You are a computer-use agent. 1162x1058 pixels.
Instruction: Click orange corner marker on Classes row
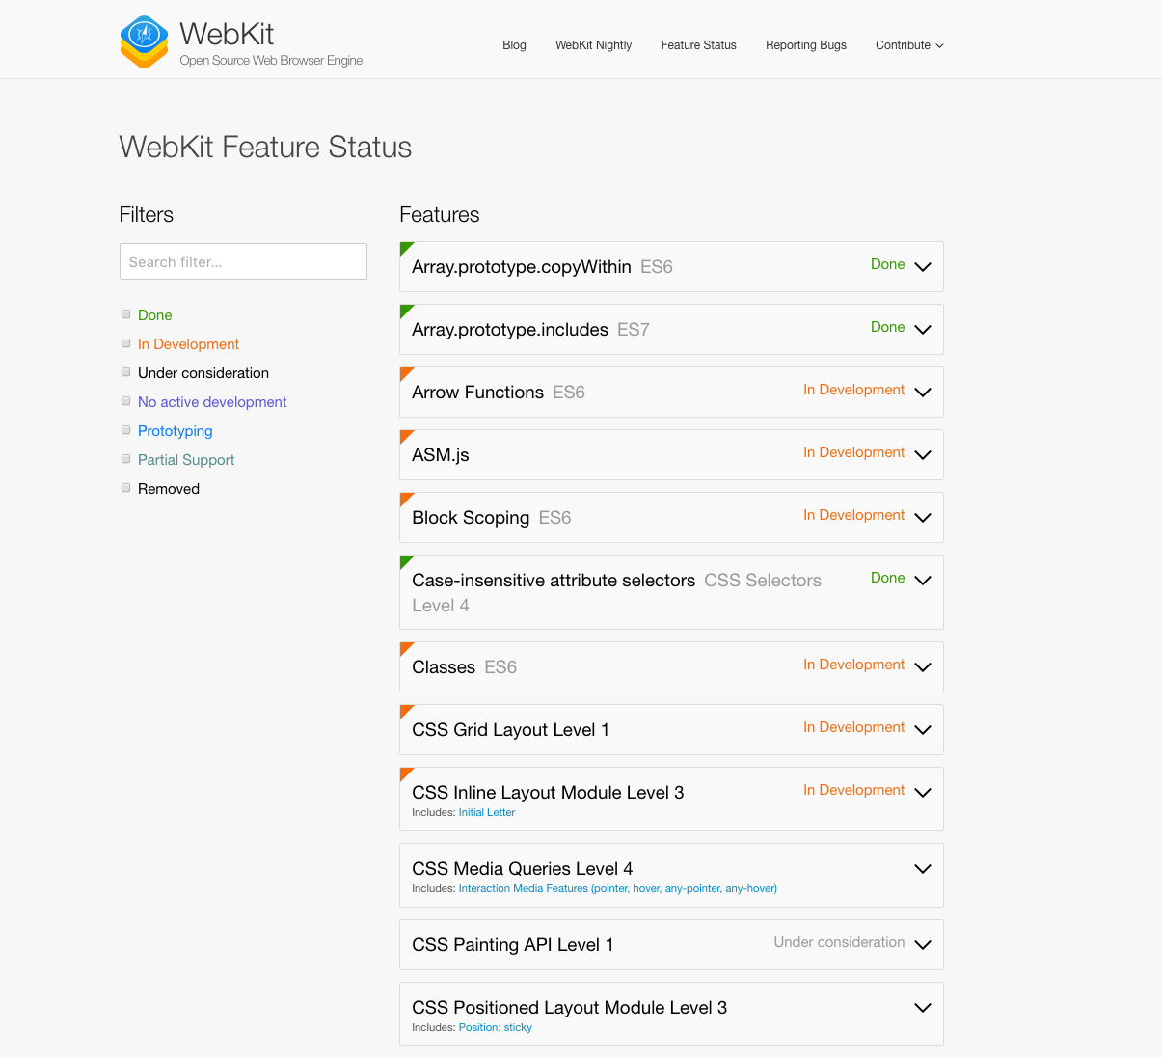pyautogui.click(x=405, y=647)
